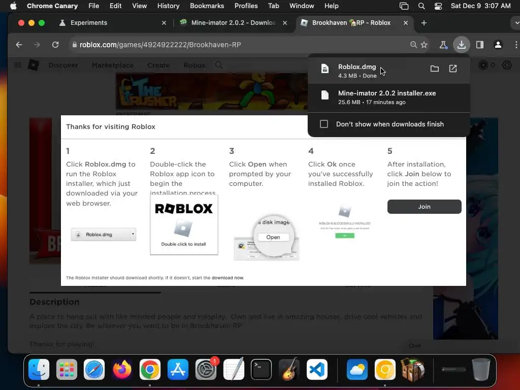
Task: Open Create in Roblox navigation
Action: coord(158,66)
